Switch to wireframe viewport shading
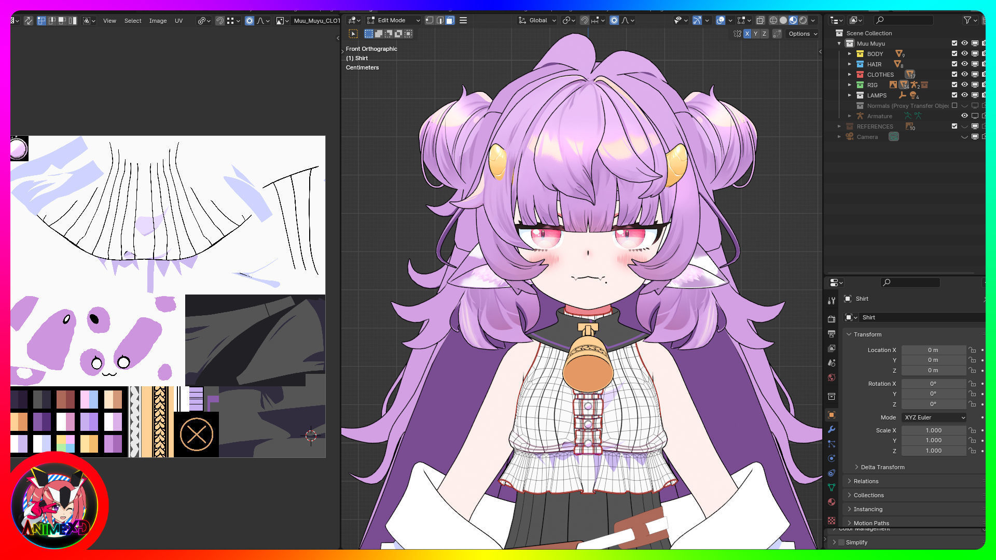Screen dimensions: 996x560 [x=773, y=20]
